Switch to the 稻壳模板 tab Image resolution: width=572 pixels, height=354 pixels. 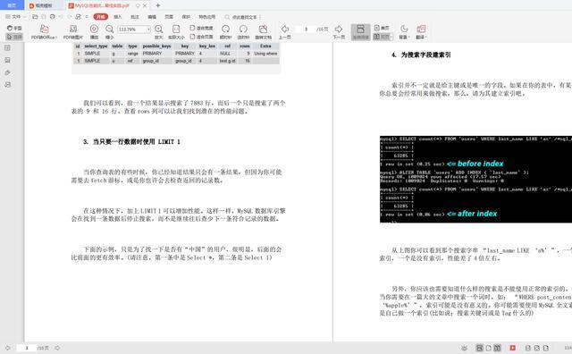click(x=41, y=6)
